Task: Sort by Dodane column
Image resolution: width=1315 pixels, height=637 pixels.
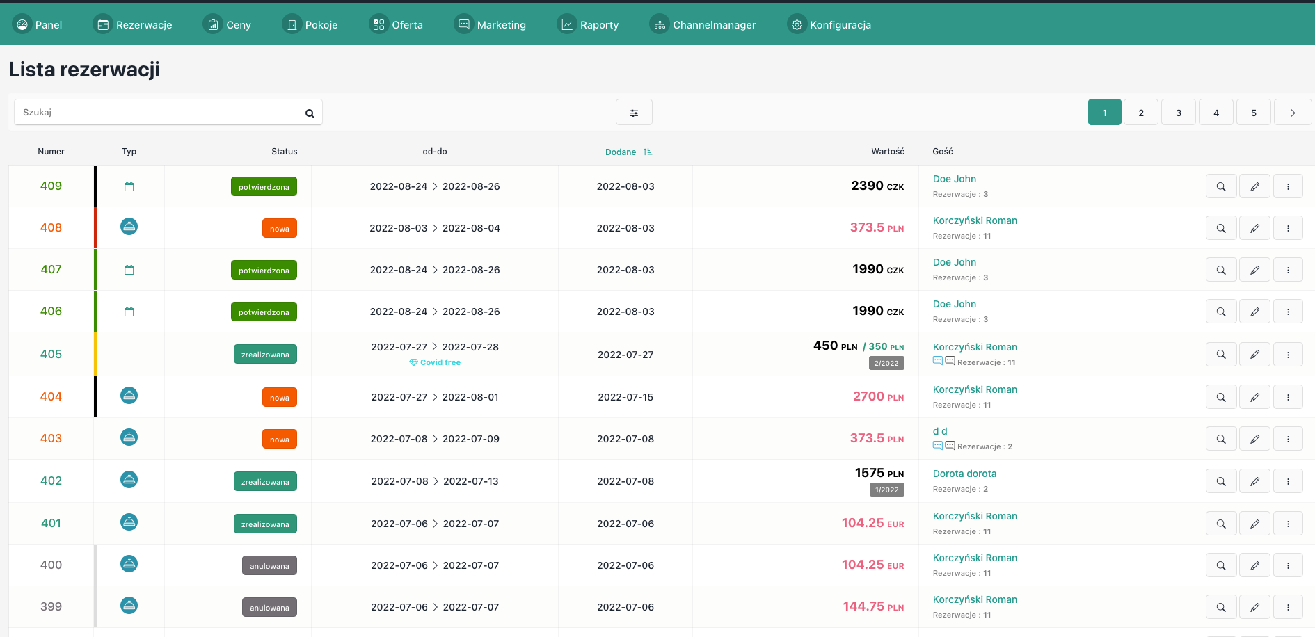Action: click(x=628, y=152)
